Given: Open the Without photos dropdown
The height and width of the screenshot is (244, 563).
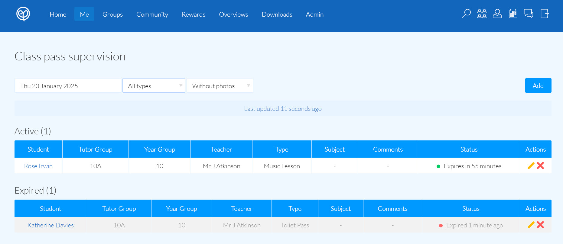Looking at the screenshot, I should pyautogui.click(x=220, y=85).
